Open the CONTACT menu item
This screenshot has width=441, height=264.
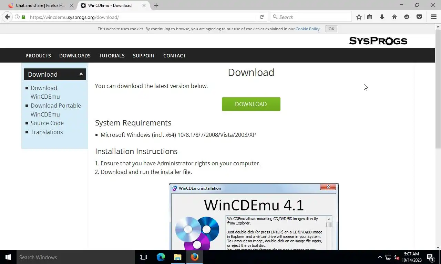(x=174, y=55)
